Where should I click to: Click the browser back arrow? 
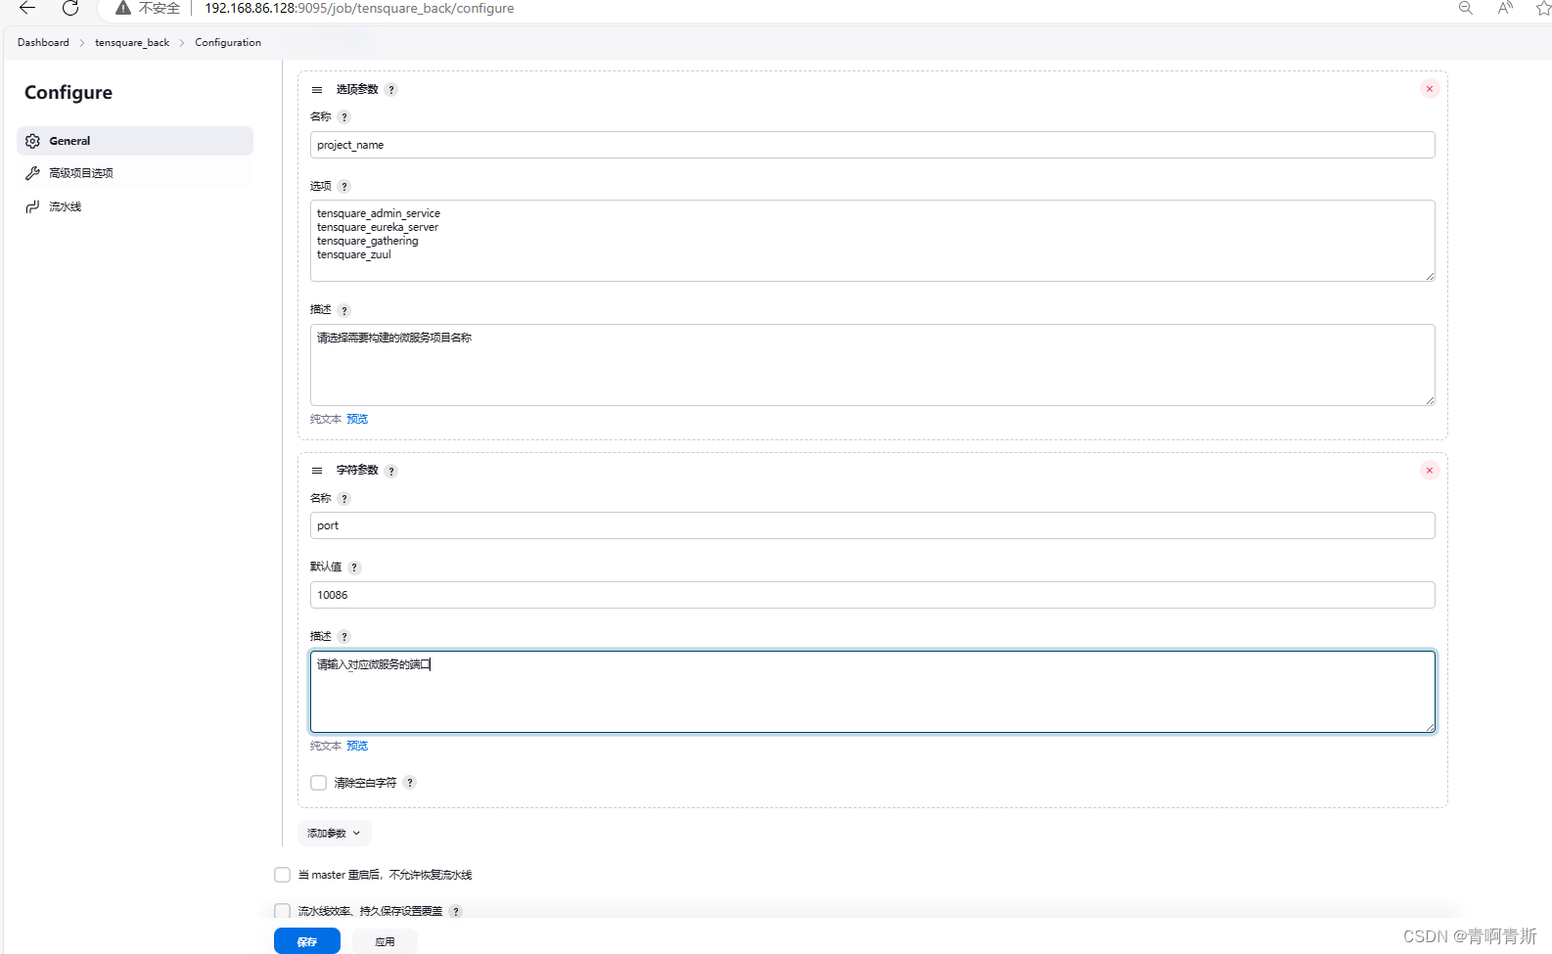[27, 8]
